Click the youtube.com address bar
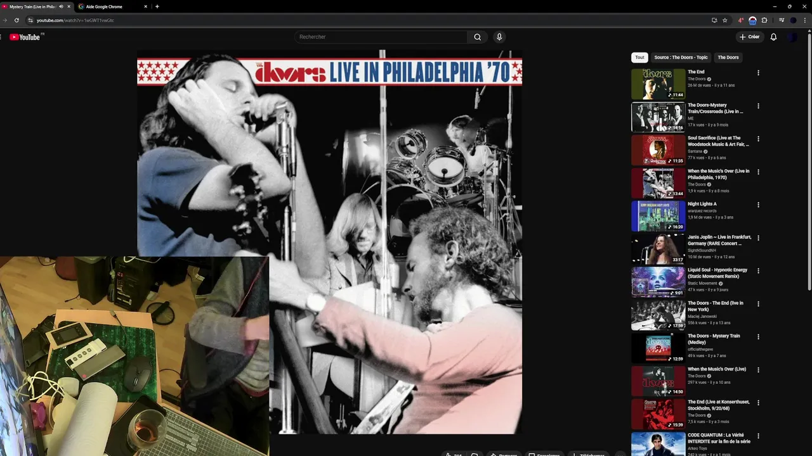 coord(368,20)
